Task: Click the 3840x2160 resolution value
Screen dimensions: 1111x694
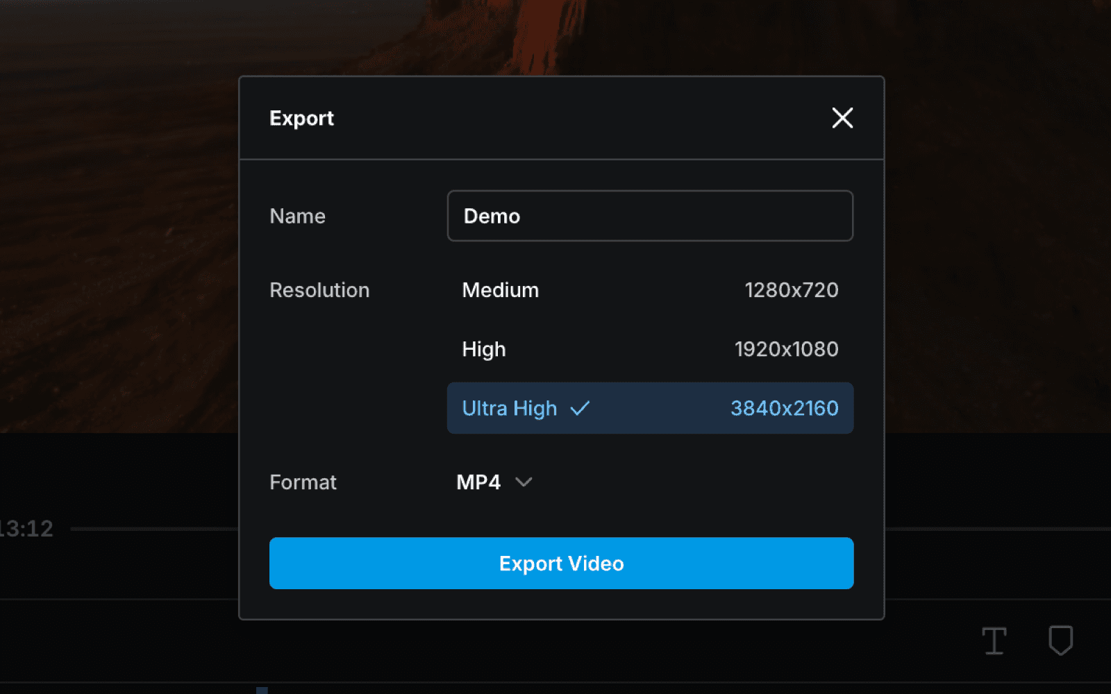Action: (785, 408)
